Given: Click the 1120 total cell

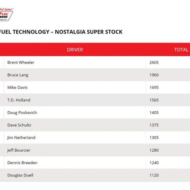Looking at the screenshot, I should point(154,175).
